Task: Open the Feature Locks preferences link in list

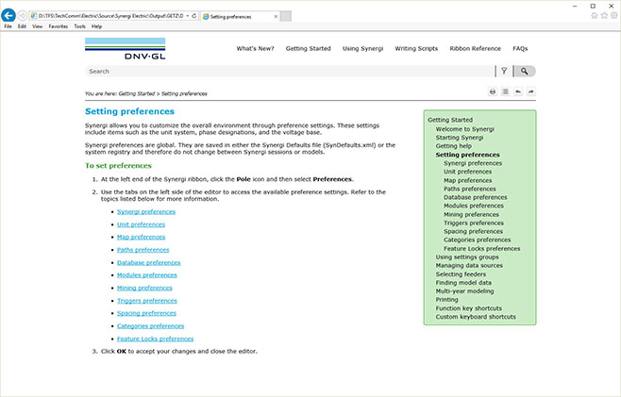Action: coord(155,339)
